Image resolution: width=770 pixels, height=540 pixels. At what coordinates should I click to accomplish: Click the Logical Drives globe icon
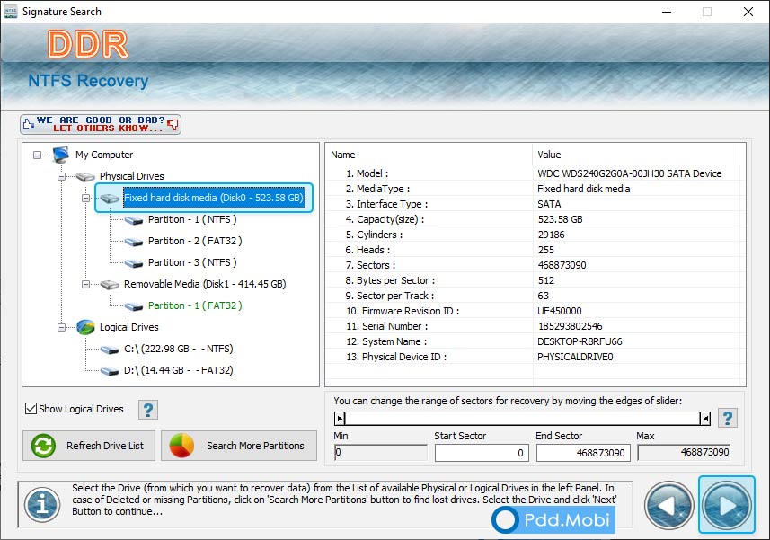click(85, 327)
